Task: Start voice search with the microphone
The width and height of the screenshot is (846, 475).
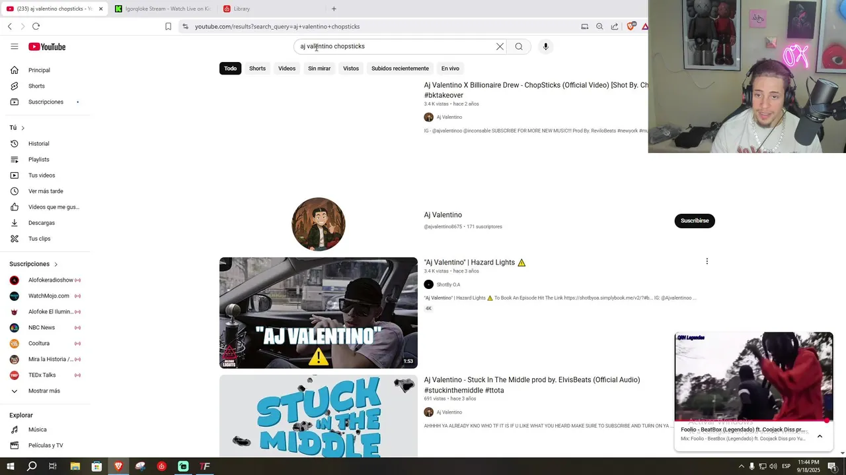Action: coord(545,46)
